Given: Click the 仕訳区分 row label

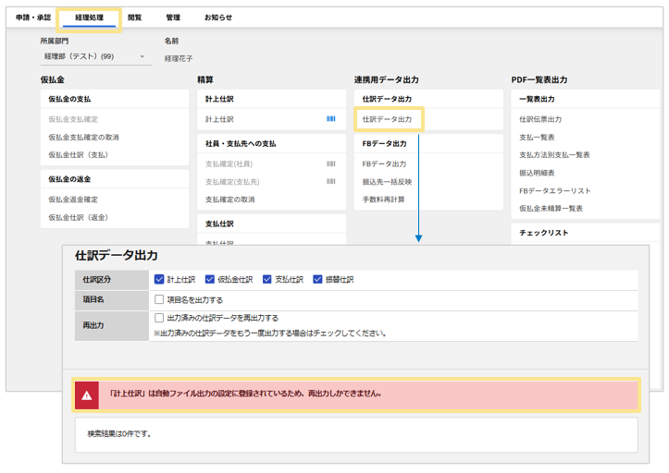Looking at the screenshot, I should click(x=96, y=280).
